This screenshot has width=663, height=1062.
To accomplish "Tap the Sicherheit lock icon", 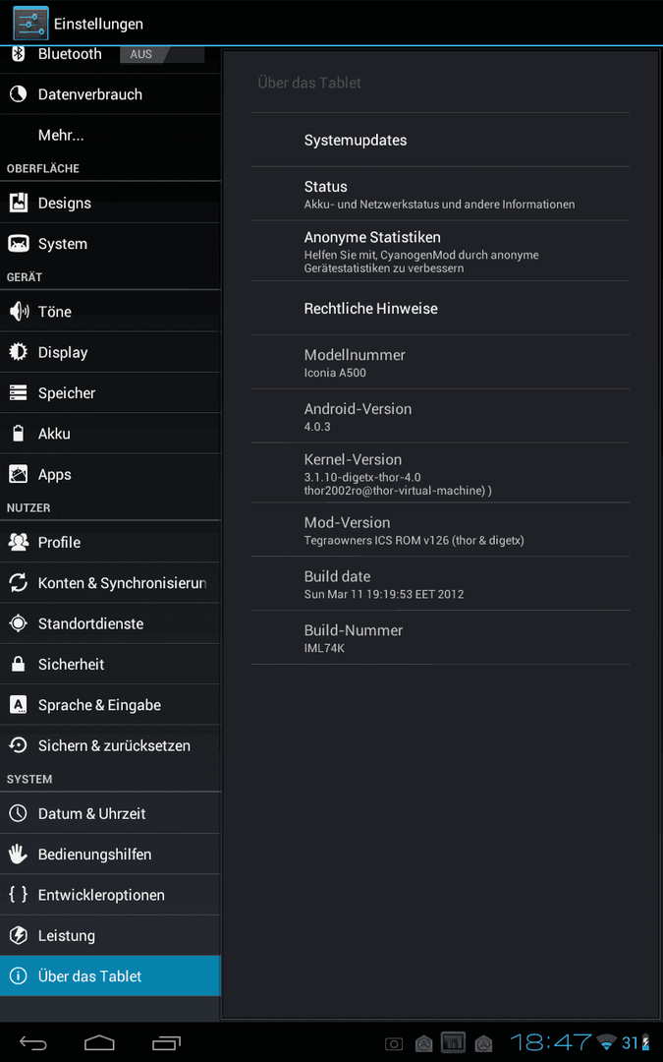I will pos(19,664).
